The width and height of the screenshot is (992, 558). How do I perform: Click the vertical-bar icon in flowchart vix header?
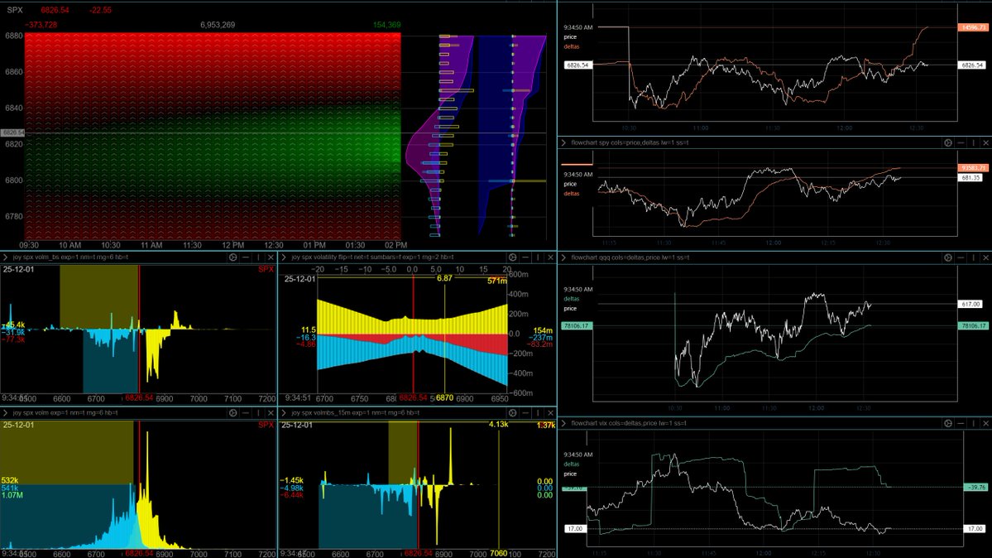point(973,423)
